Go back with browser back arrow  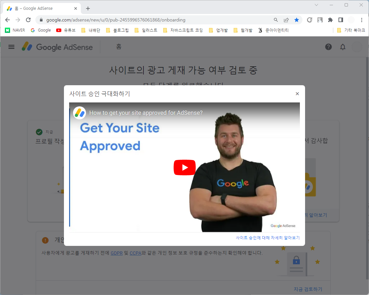pos(7,20)
